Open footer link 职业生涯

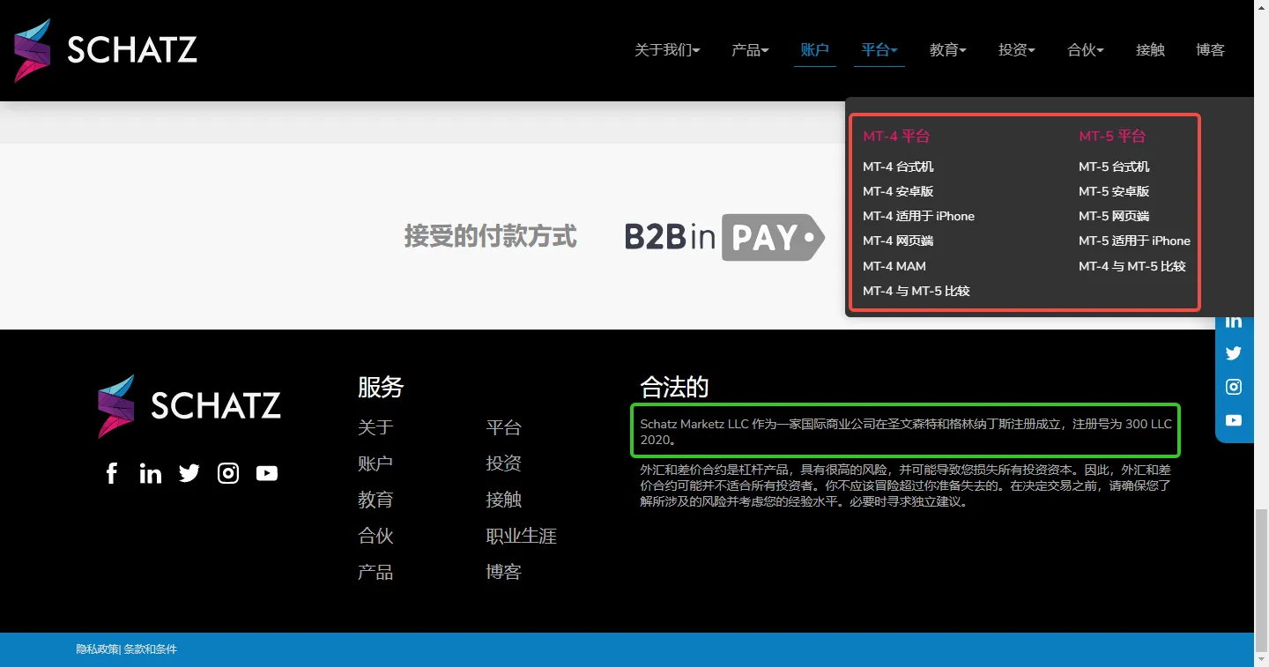522,536
